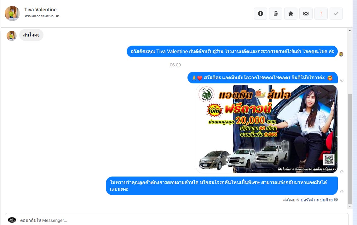Viewport: 357px width, 225px height.
Task: Click the question mark help icon beside sender name
Action: click(336, 200)
